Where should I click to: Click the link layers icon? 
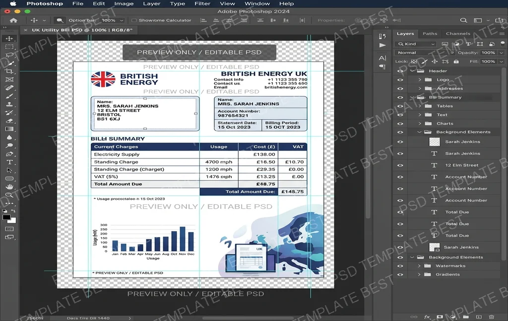point(414,317)
